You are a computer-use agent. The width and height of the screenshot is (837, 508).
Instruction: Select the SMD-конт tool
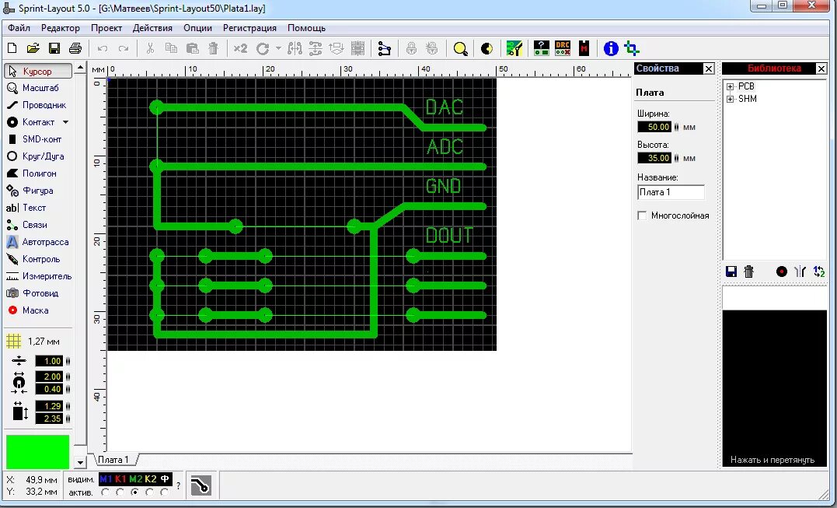(38, 139)
